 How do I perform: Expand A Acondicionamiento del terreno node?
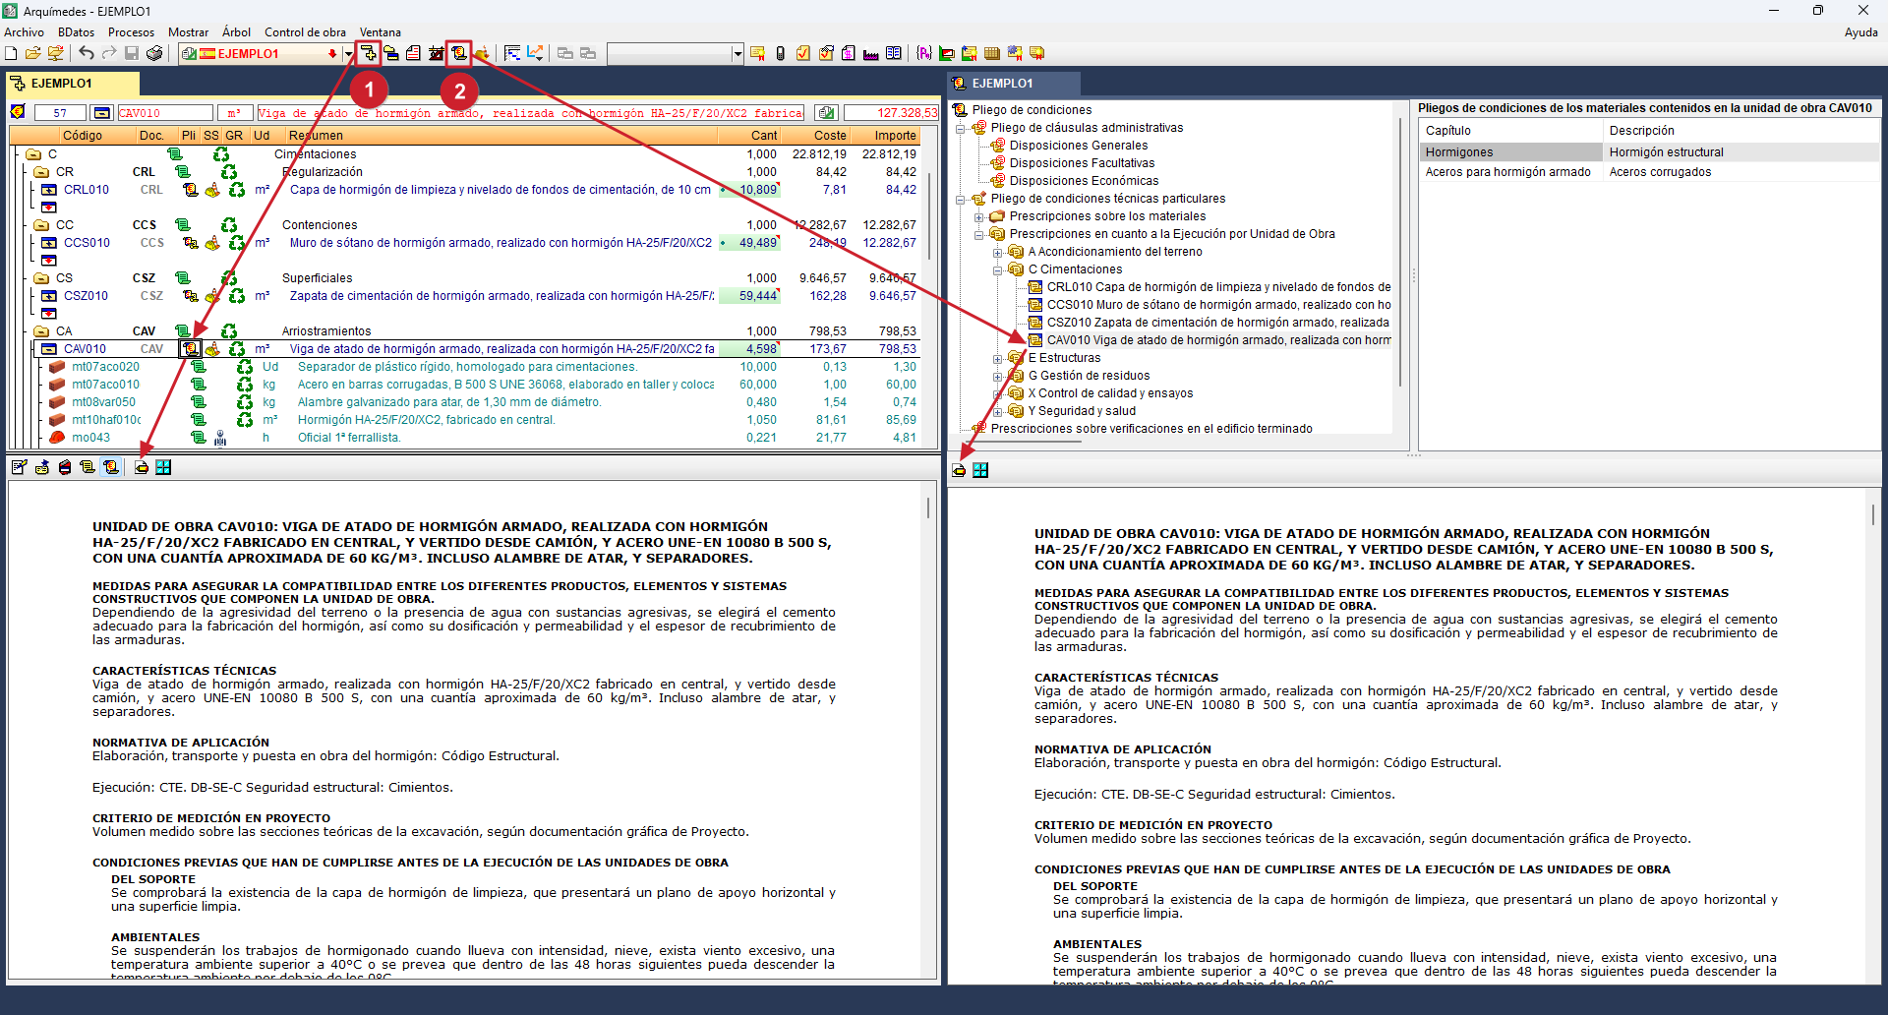(998, 252)
